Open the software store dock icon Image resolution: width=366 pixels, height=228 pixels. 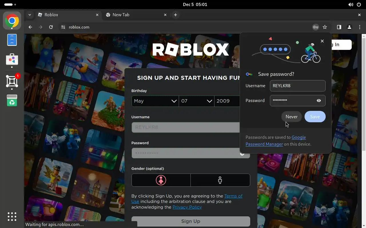[12, 59]
